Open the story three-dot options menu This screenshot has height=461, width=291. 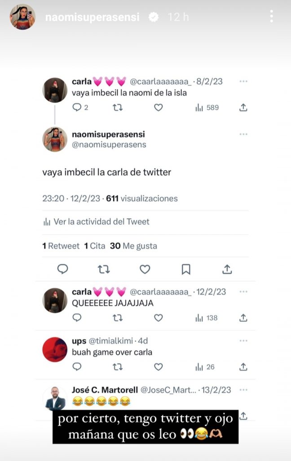click(272, 17)
